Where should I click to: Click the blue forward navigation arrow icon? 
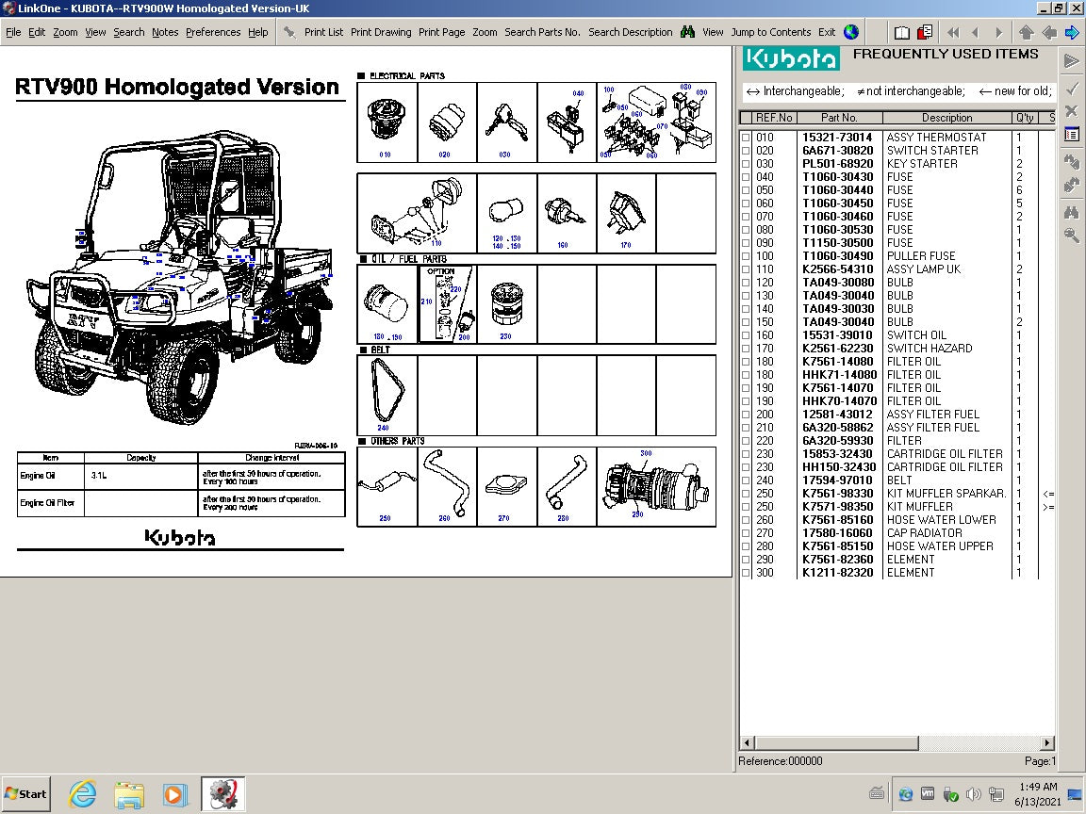(1072, 31)
